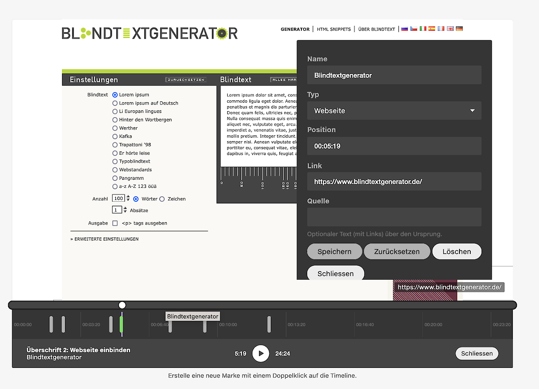Viewport: 539px width, 389px height.
Task: Click the Russian flag language icon
Action: [404, 29]
